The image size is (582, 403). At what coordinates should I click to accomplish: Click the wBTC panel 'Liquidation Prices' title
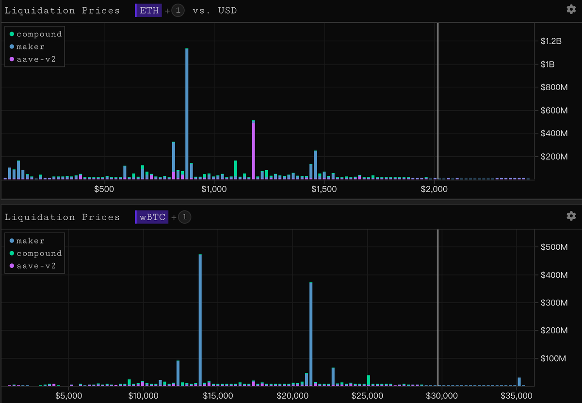(x=62, y=217)
